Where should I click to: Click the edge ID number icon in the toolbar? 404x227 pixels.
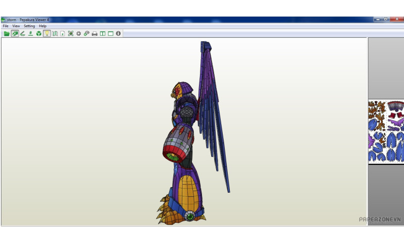31,34
